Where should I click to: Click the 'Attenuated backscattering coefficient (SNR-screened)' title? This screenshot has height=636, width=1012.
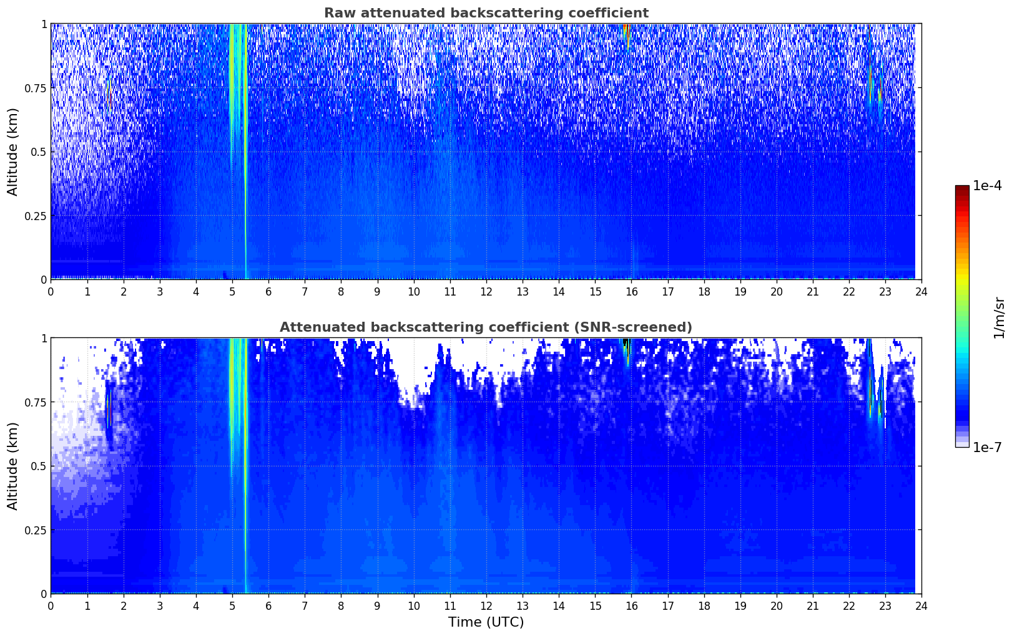(486, 327)
